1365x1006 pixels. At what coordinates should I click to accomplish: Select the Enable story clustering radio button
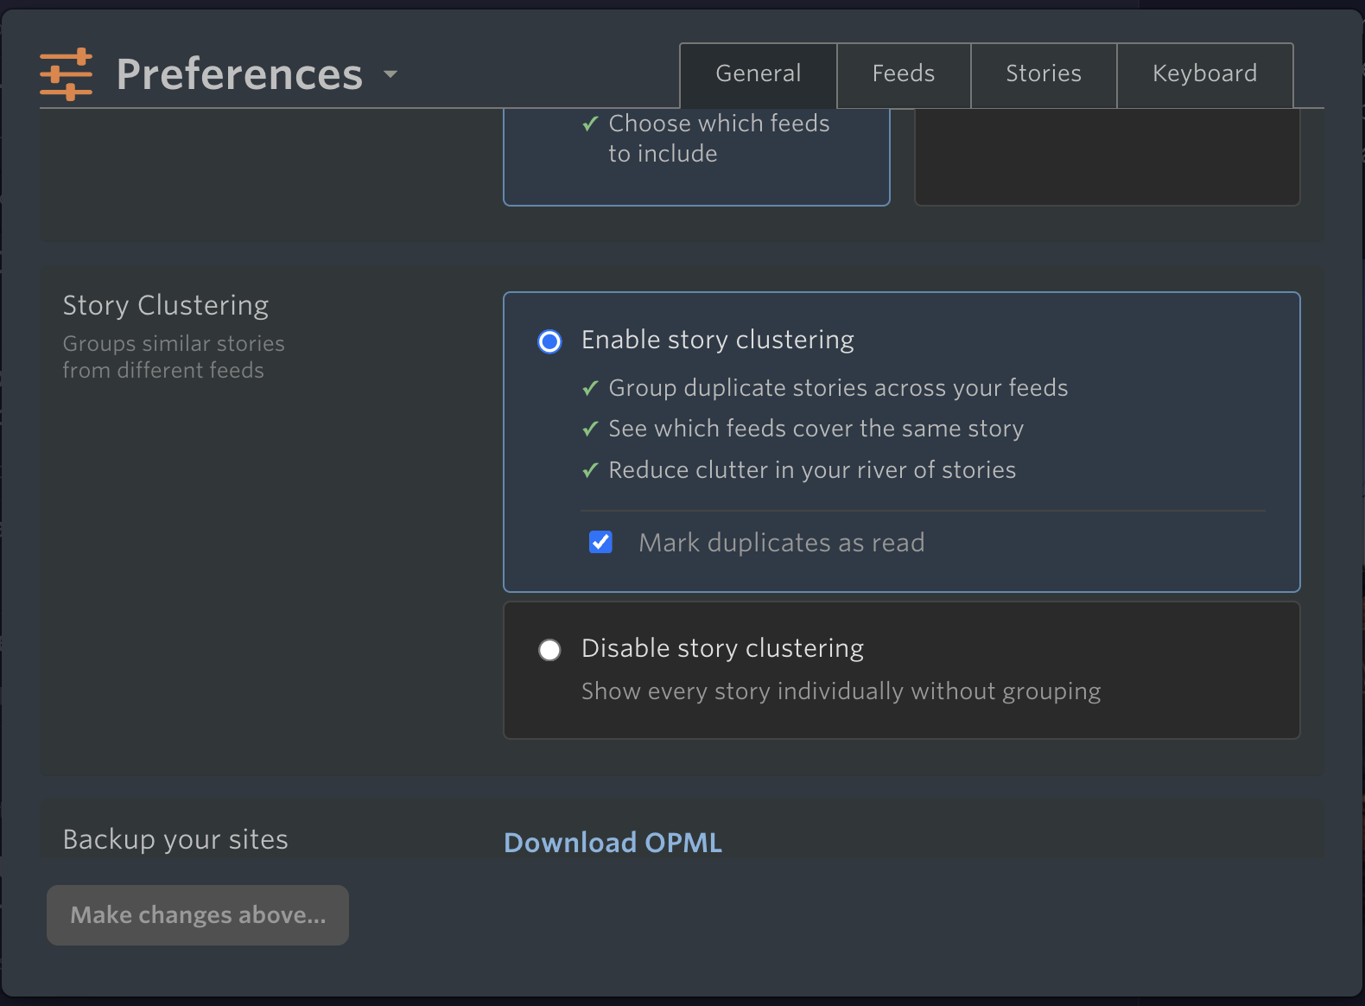549,341
